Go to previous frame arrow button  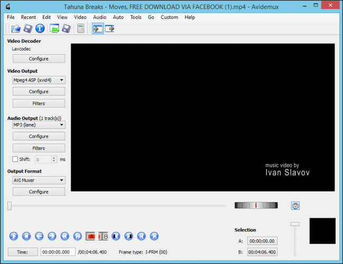point(39,236)
